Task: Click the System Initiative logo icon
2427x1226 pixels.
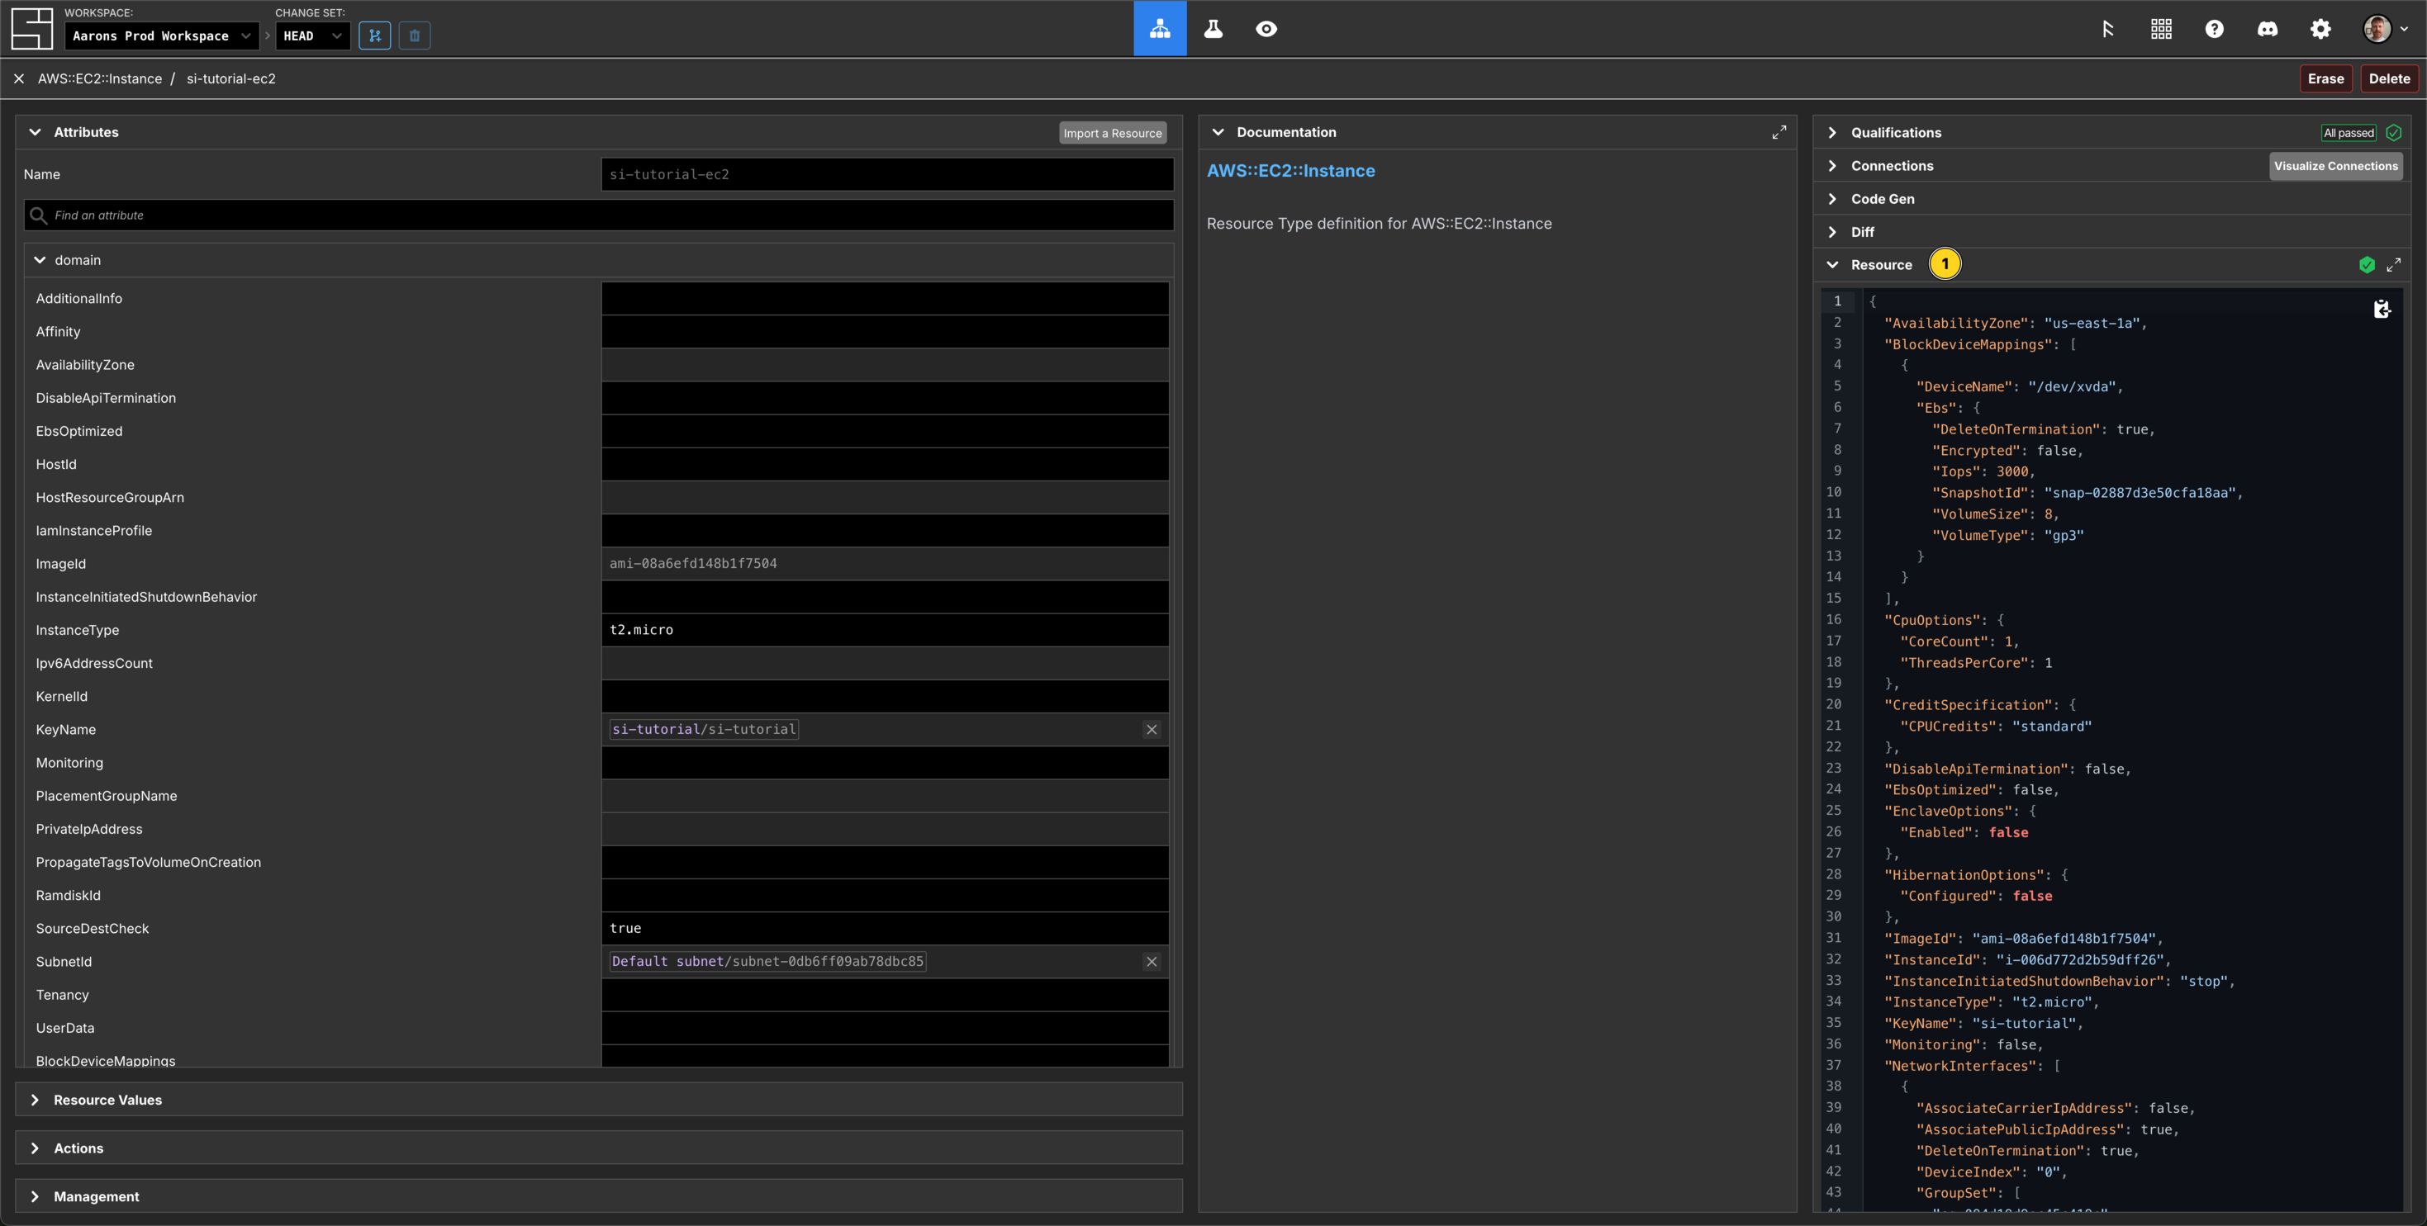Action: (32, 28)
